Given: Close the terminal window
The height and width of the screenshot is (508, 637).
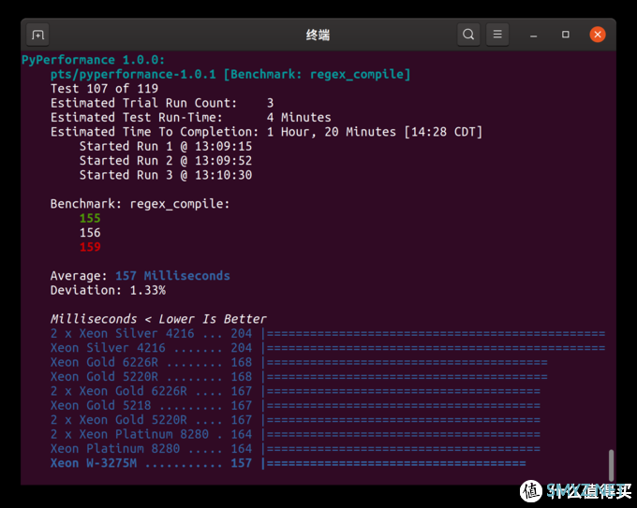Looking at the screenshot, I should (x=598, y=35).
